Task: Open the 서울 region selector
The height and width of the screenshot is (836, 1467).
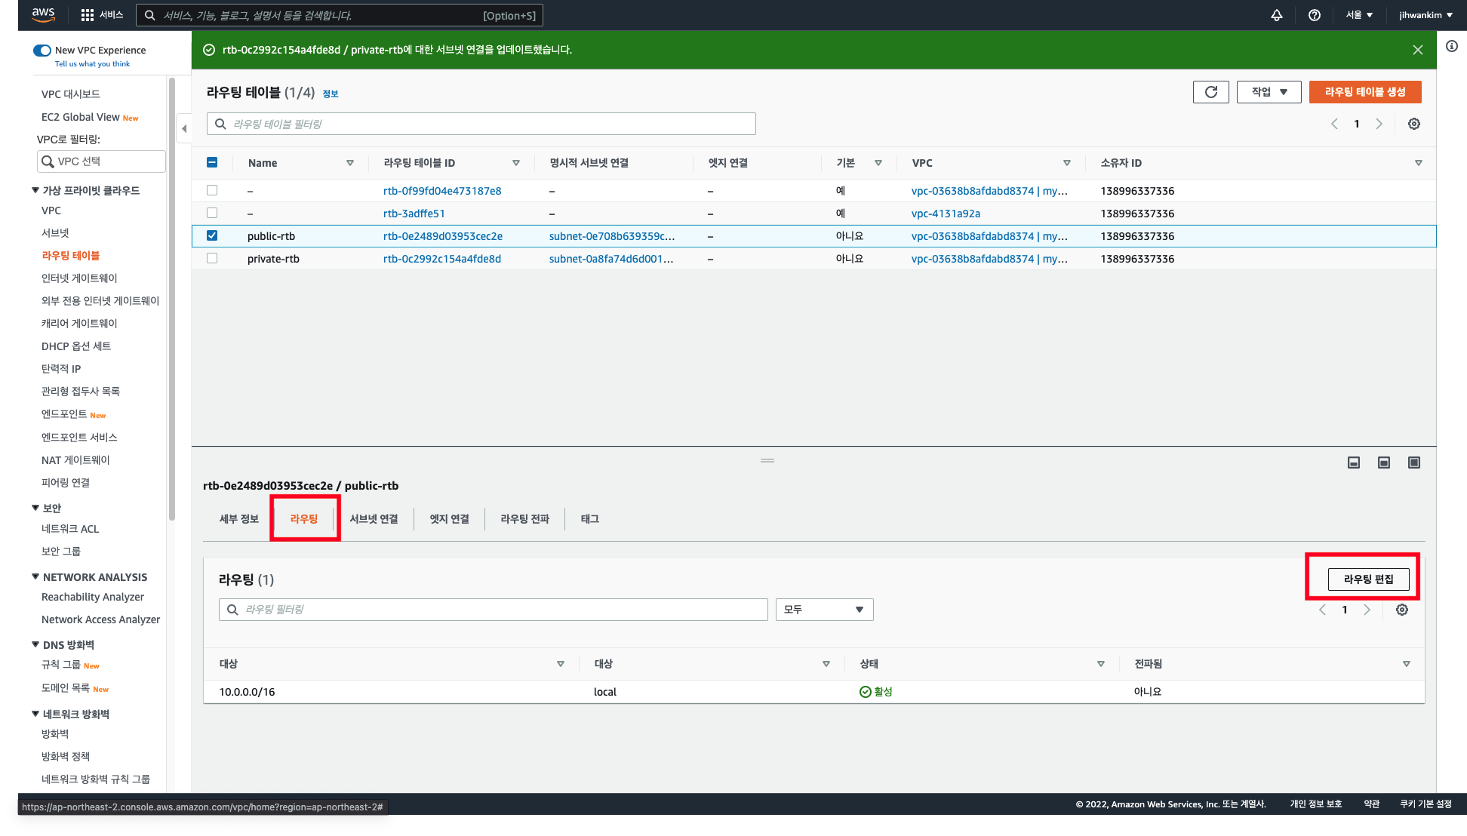Action: coord(1359,15)
